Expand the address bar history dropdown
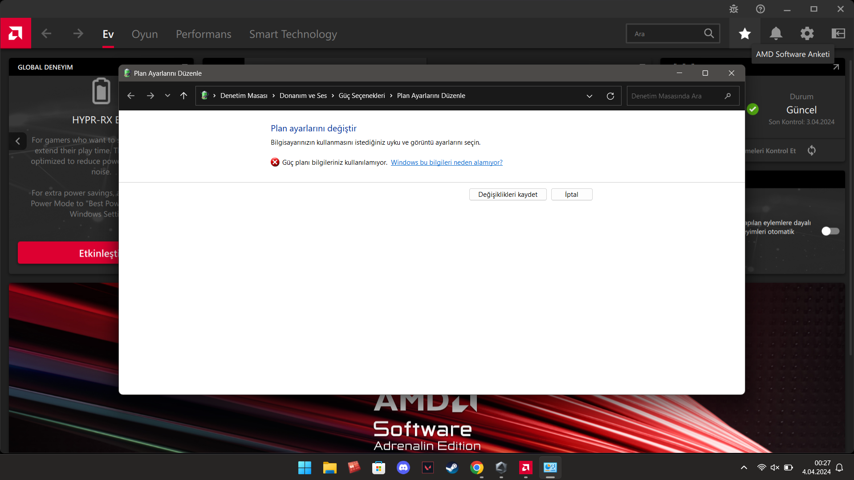854x480 pixels. [590, 96]
